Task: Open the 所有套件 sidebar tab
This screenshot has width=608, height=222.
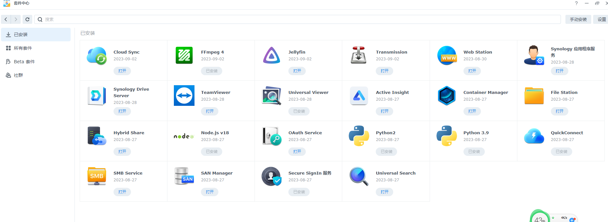Action: (23, 48)
